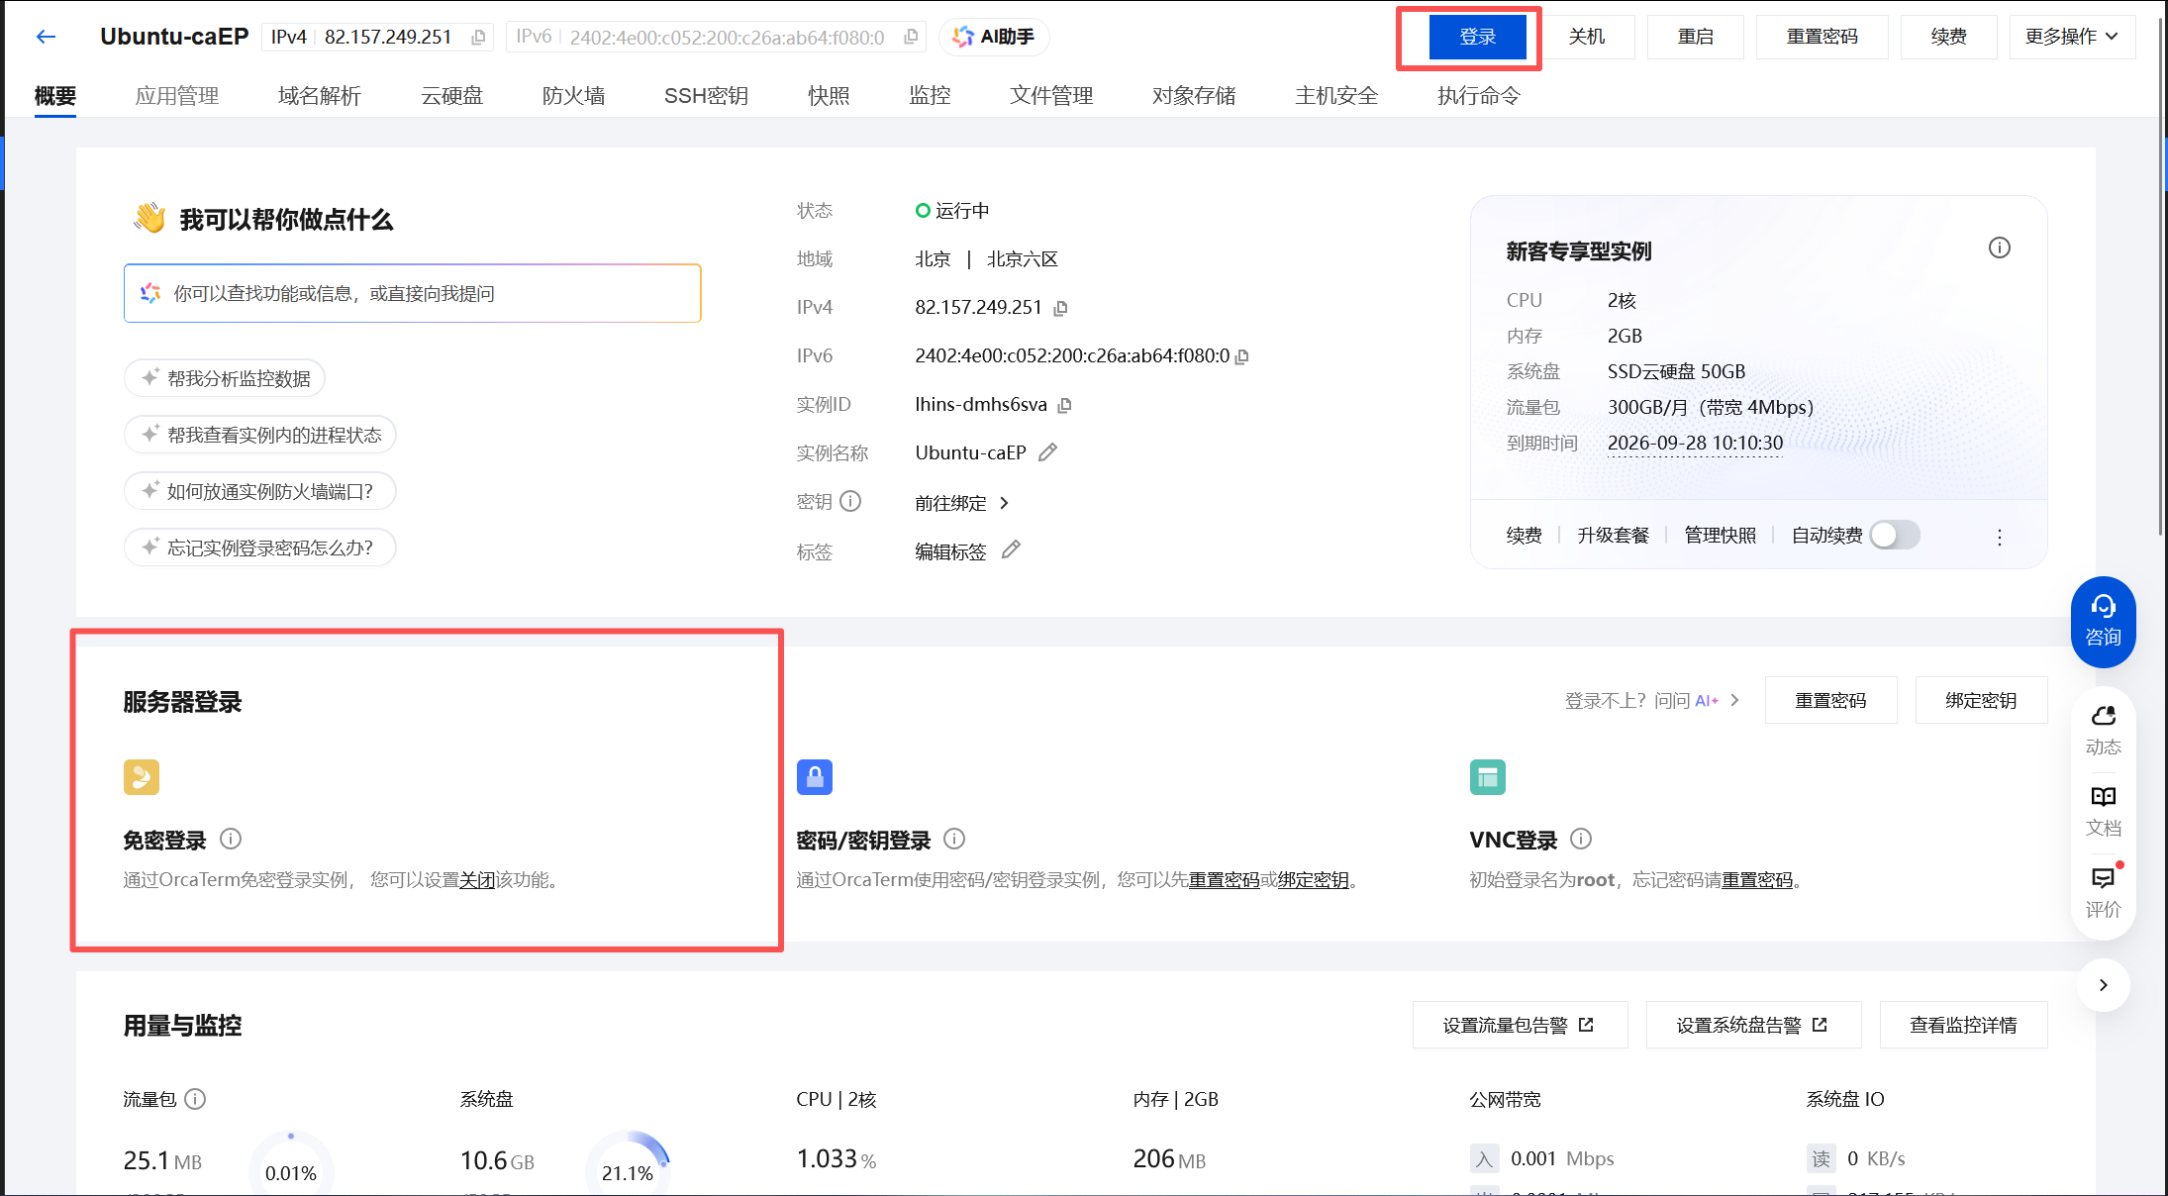
Task: Click the AI assistant question input field
Action: [413, 294]
